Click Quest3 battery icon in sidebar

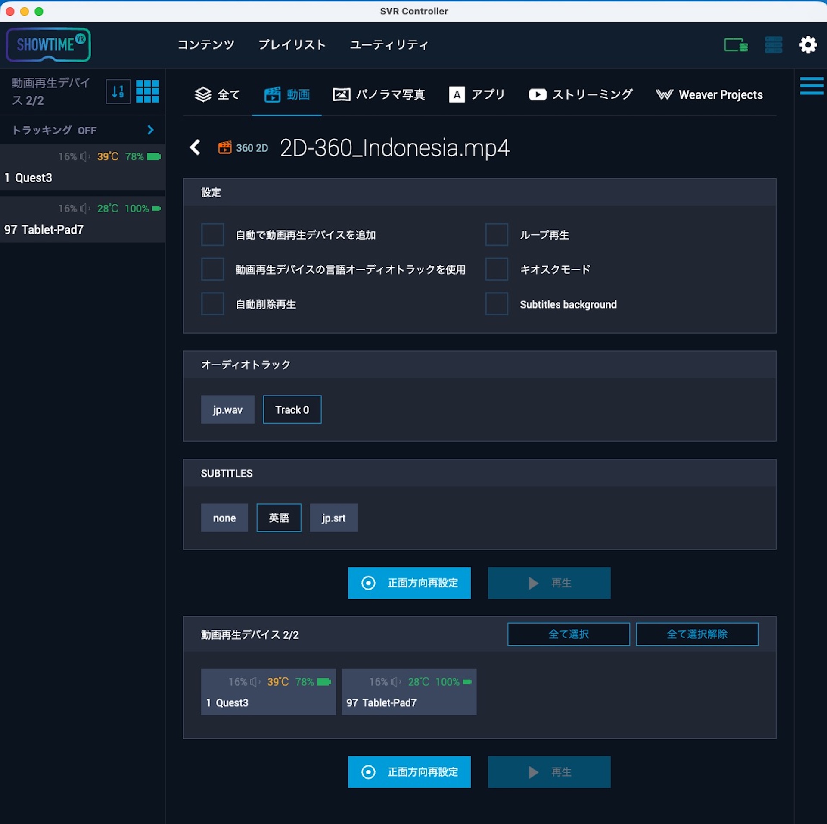[x=154, y=156]
